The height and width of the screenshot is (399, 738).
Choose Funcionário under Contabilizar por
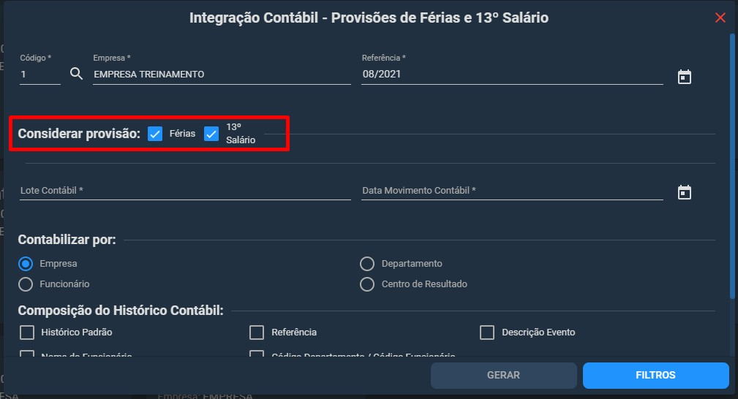(26, 284)
